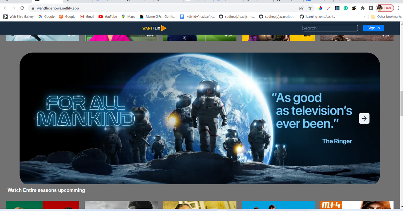Click the Sign in button
Screen dimensions: 403x211
coord(373,28)
